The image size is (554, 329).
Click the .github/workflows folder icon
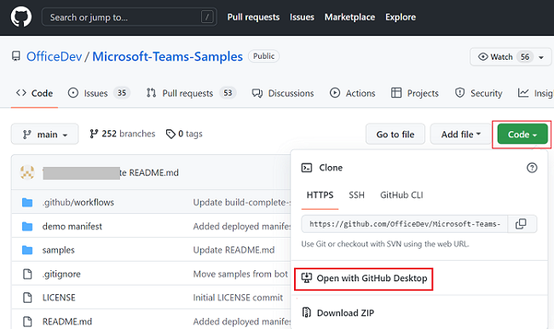point(27,202)
